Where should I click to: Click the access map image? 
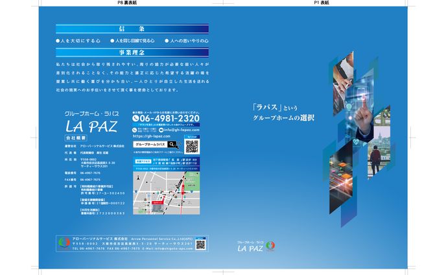click(x=167, y=193)
